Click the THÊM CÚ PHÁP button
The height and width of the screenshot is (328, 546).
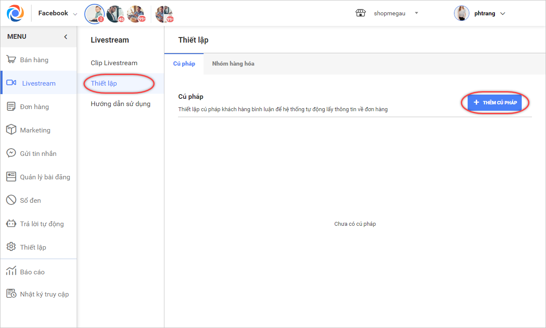(495, 103)
